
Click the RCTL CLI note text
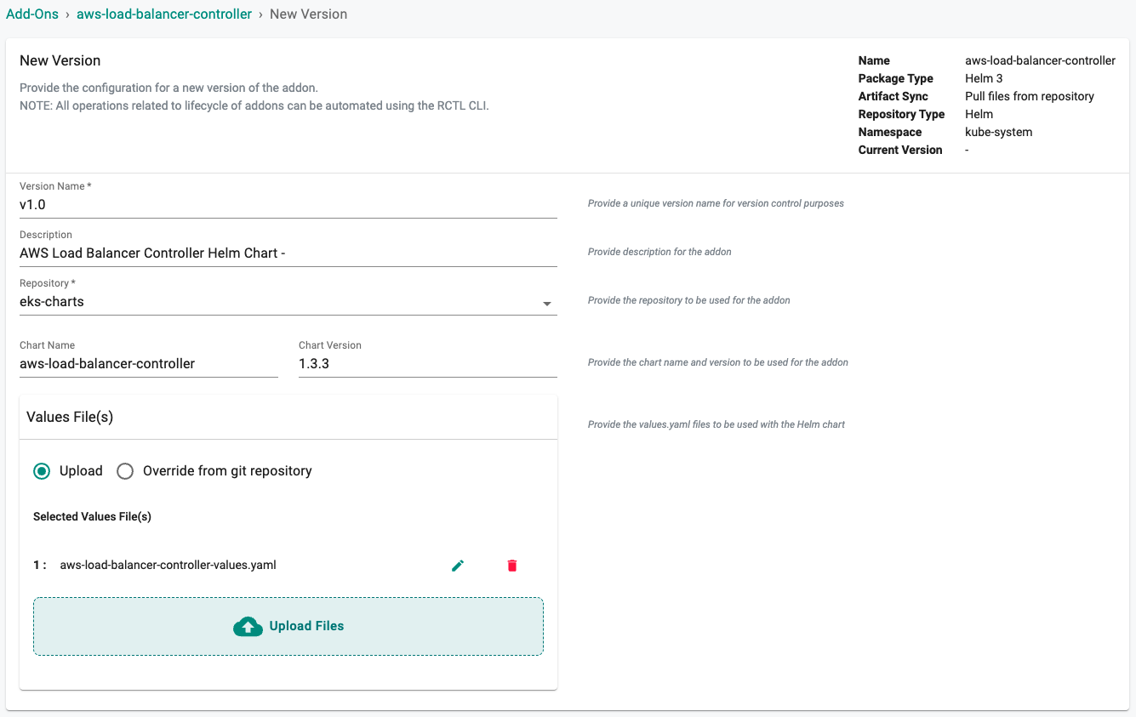tap(254, 106)
